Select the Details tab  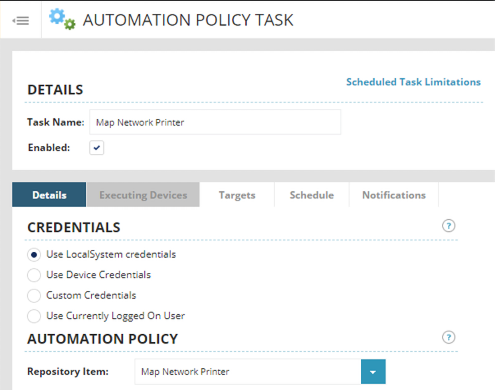[49, 195]
